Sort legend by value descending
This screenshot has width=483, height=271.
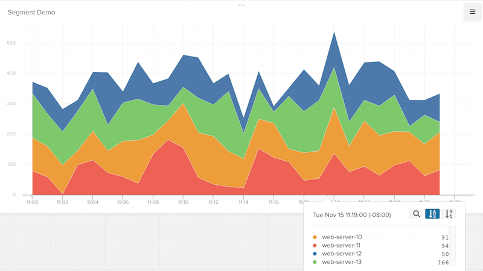click(449, 214)
